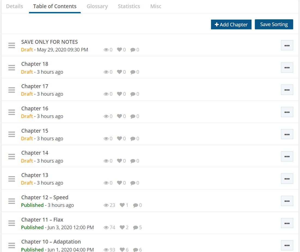The image size is (300, 252).
Task: Open options menu for Chapter 18
Action: [x=287, y=68]
